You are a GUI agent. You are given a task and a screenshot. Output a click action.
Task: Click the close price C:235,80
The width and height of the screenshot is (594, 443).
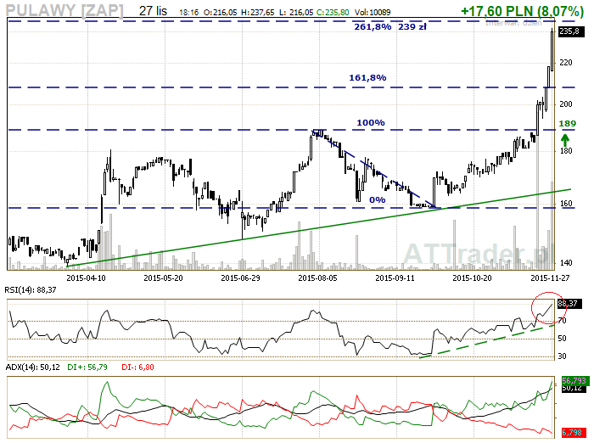pyautogui.click(x=333, y=13)
